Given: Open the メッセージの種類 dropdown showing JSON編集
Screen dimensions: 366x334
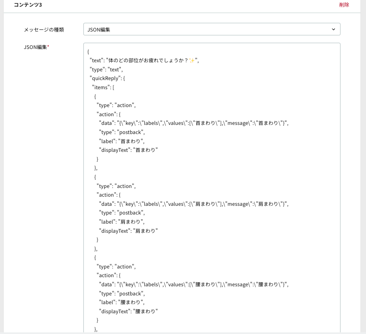Looking at the screenshot, I should [212, 29].
